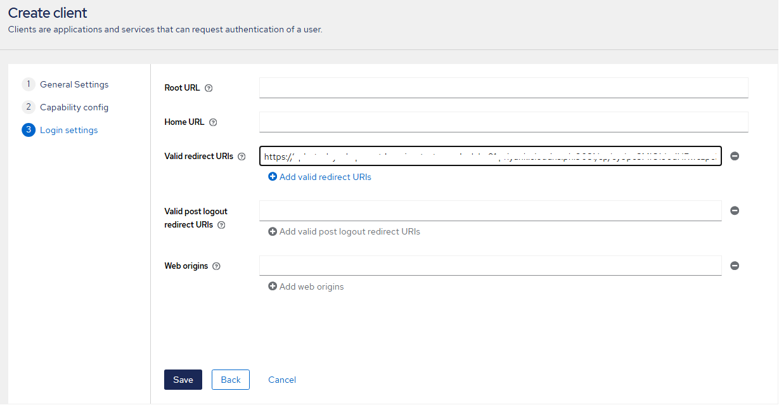Click the Web origins help icon
The width and height of the screenshot is (779, 405).
[x=217, y=266]
